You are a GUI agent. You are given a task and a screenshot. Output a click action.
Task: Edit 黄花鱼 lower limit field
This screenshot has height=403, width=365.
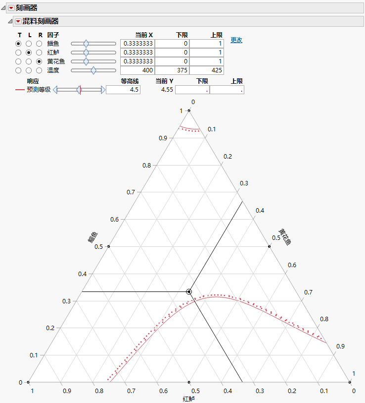point(172,61)
